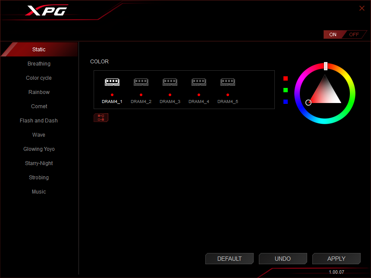Apply settings with APPLY button
The width and height of the screenshot is (371, 278).
(x=336, y=259)
